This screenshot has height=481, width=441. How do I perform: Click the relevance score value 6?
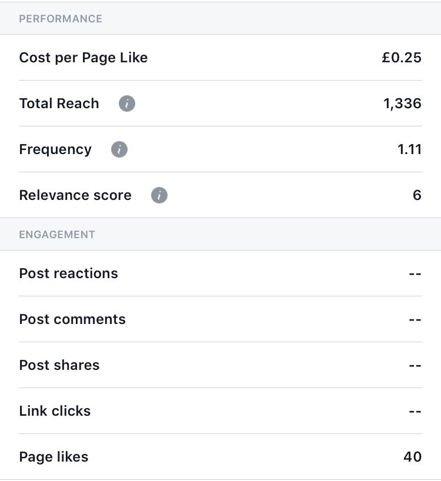[x=417, y=195]
